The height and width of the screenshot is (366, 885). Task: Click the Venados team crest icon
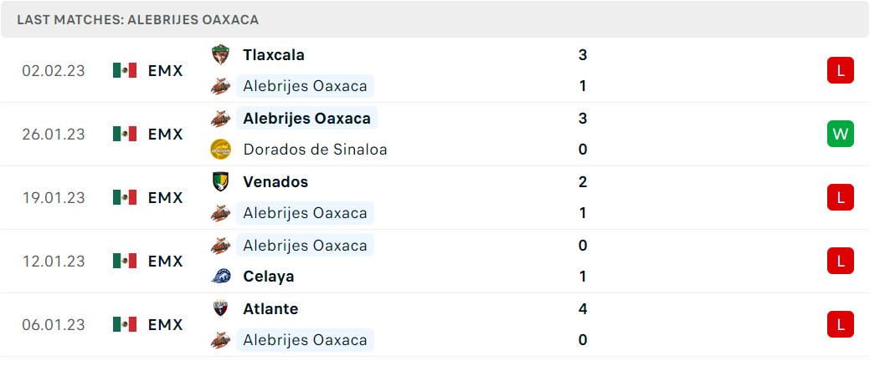pyautogui.click(x=220, y=182)
